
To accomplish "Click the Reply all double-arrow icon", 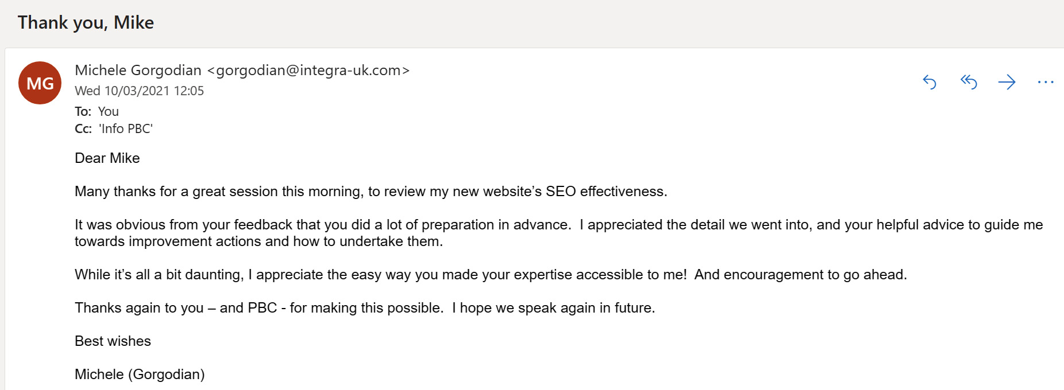I will tap(969, 82).
